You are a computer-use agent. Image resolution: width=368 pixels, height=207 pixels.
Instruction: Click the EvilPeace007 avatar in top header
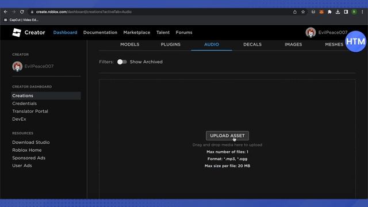coord(310,32)
